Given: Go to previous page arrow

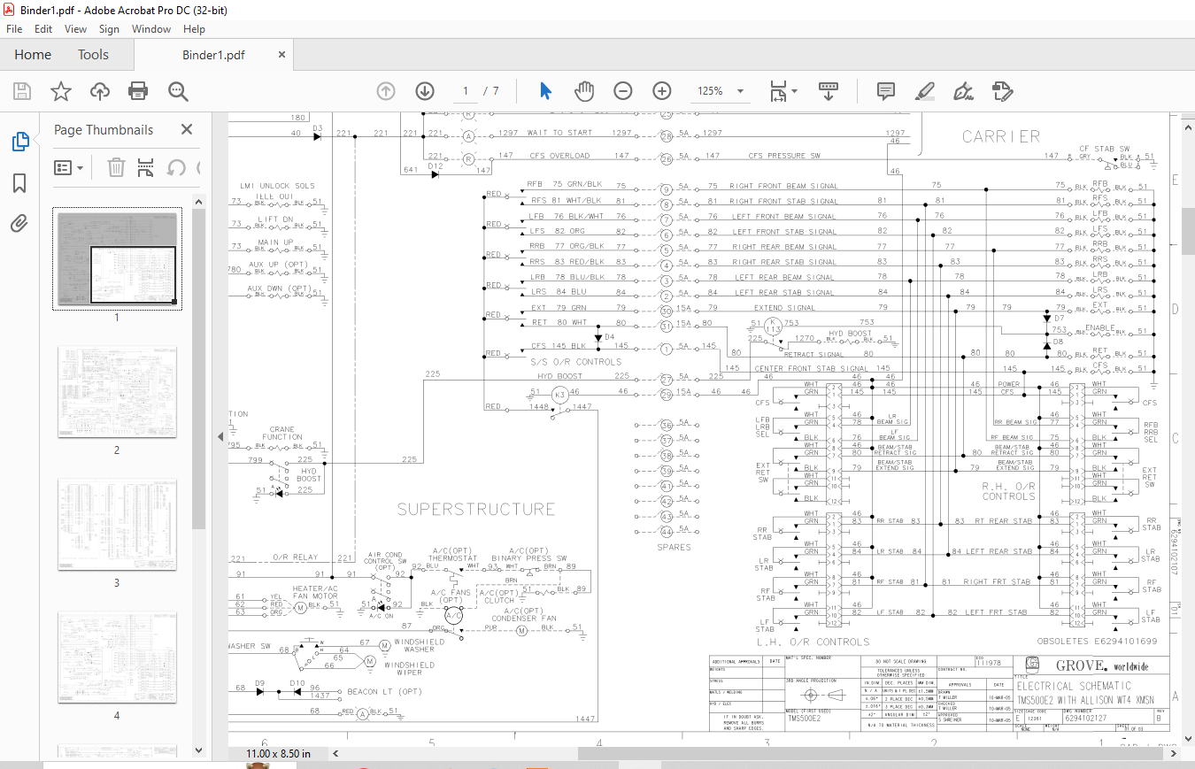Looking at the screenshot, I should pos(385,91).
